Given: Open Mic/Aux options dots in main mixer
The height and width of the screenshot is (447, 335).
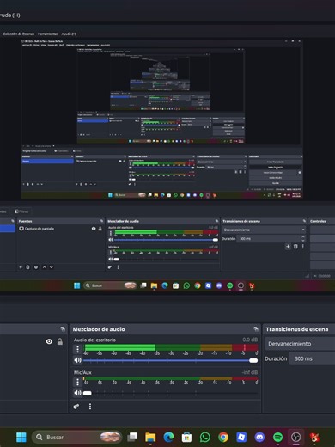Looking at the screenshot, I should pyautogui.click(x=77, y=382).
